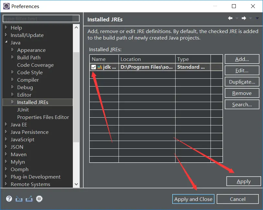Select JavaScript category
Image resolution: width=263 pixels, height=210 pixels.
pos(22,139)
